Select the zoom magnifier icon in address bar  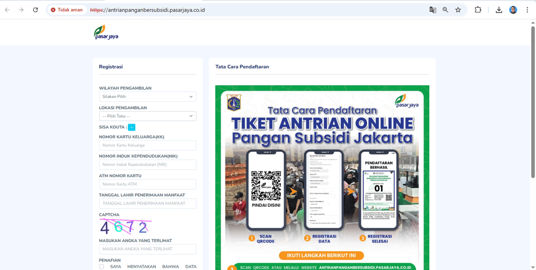[445, 9]
